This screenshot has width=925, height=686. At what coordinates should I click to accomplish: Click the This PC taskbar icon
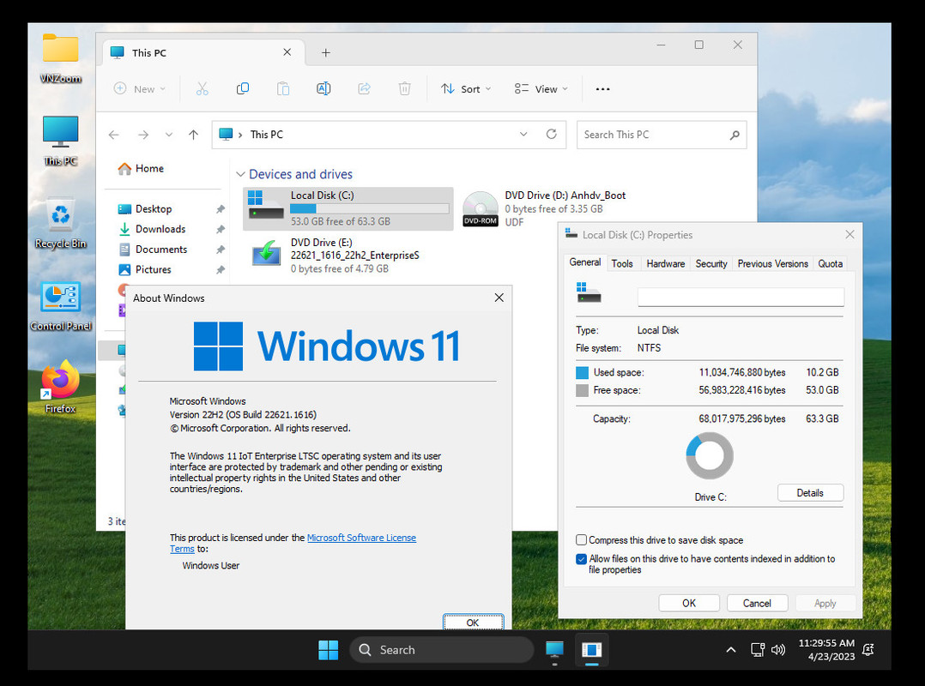pos(554,650)
